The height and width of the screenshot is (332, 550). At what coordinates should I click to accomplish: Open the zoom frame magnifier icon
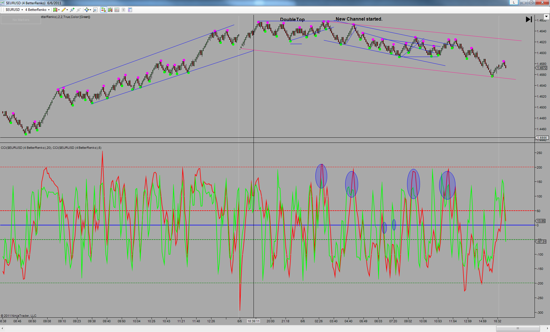pos(95,10)
